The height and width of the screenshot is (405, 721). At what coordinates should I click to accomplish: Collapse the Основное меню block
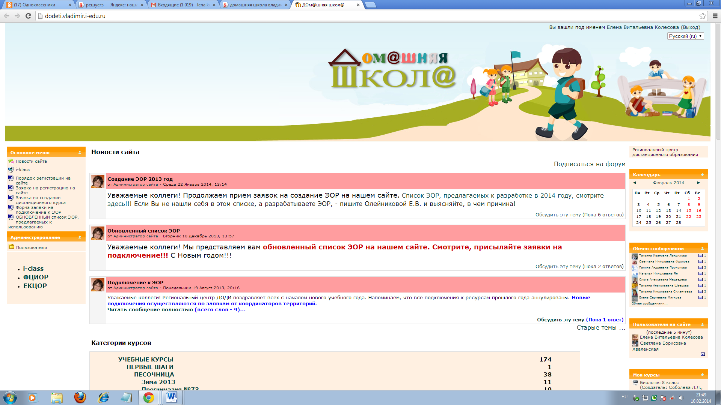click(80, 152)
